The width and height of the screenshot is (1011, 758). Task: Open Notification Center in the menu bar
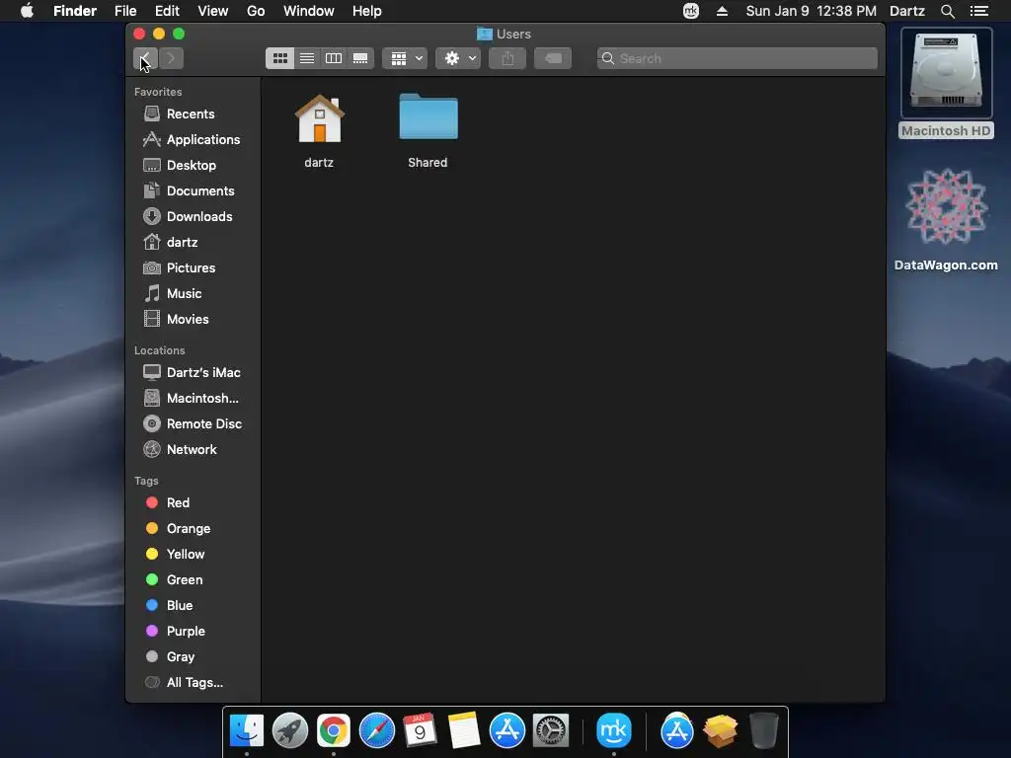pos(979,11)
